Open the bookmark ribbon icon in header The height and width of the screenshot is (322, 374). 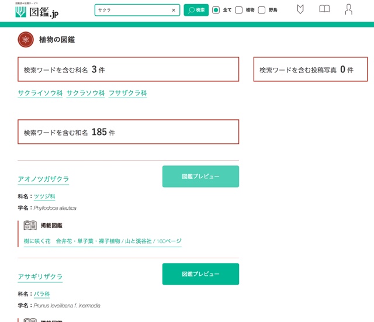point(300,9)
